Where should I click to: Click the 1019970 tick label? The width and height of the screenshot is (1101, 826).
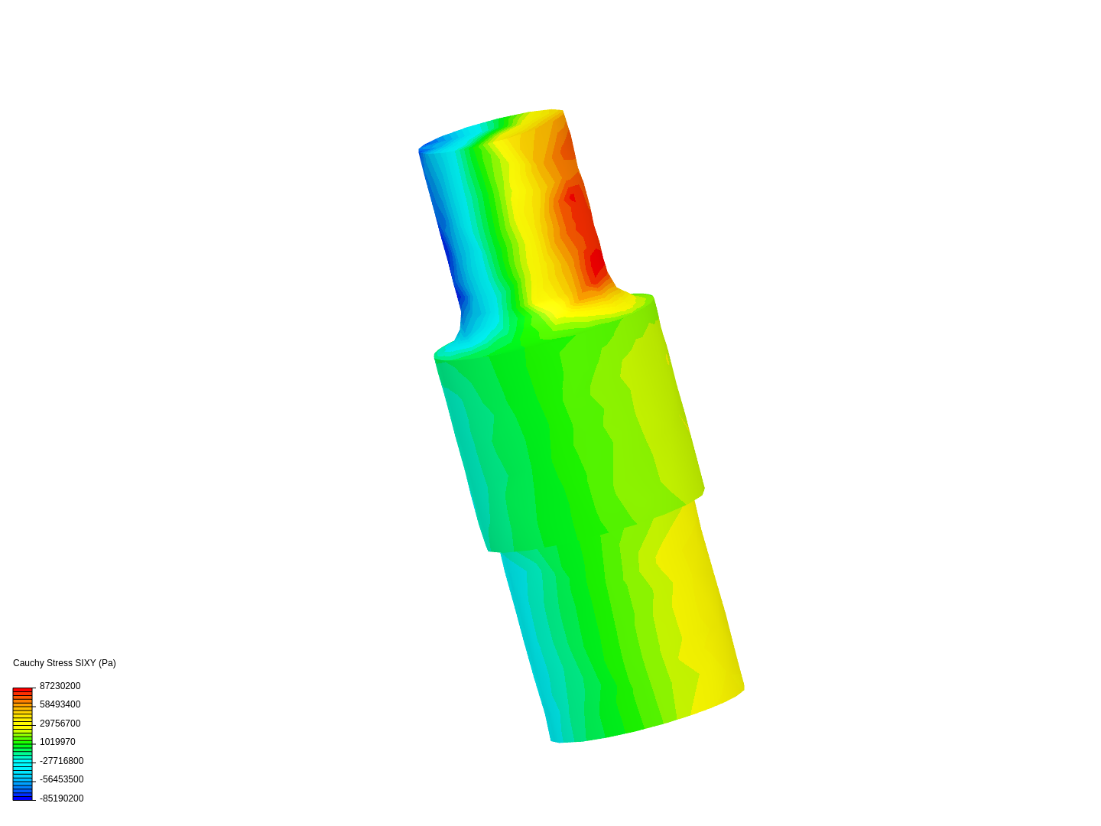point(58,742)
